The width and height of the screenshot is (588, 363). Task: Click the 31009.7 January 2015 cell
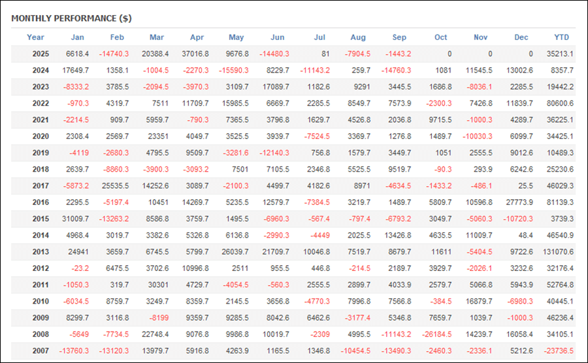(x=73, y=219)
